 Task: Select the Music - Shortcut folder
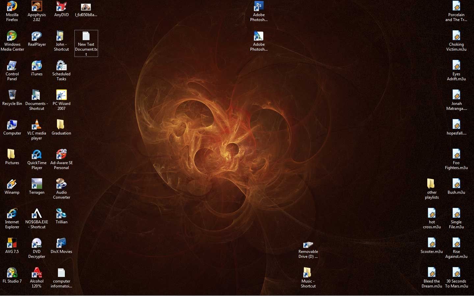coord(307,273)
